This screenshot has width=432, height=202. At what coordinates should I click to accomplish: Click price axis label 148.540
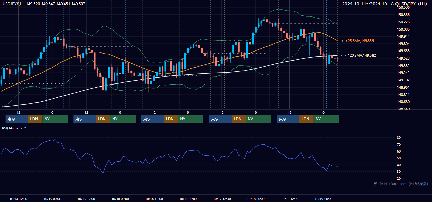coord(403,109)
